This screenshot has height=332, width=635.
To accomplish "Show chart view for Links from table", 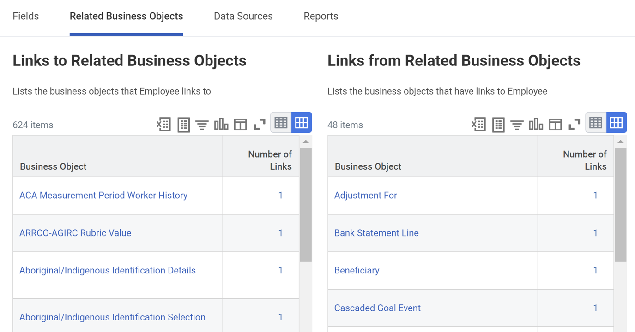I will pos(536,124).
